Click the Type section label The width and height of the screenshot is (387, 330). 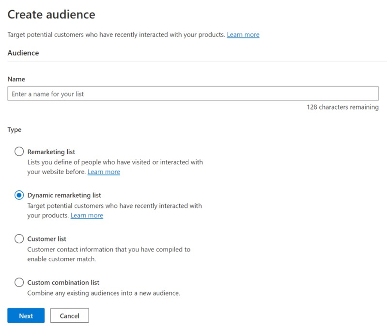pyautogui.click(x=14, y=129)
